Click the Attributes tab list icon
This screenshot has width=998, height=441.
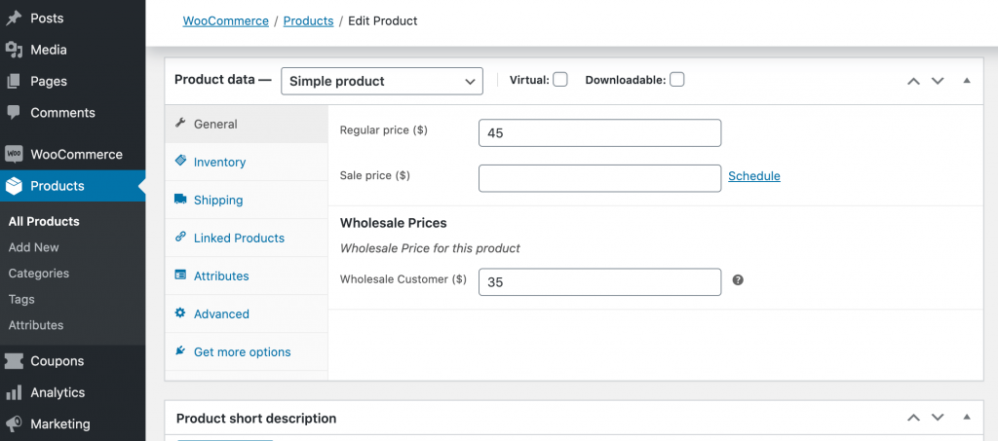tap(180, 276)
